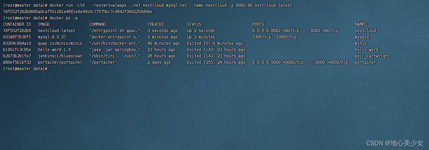Click "8082:80" in the docker run command
This screenshot has width=429, height=150.
[x=244, y=5]
